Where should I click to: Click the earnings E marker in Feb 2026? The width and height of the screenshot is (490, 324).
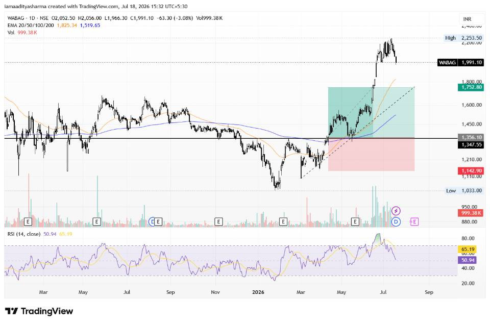coord(283,221)
